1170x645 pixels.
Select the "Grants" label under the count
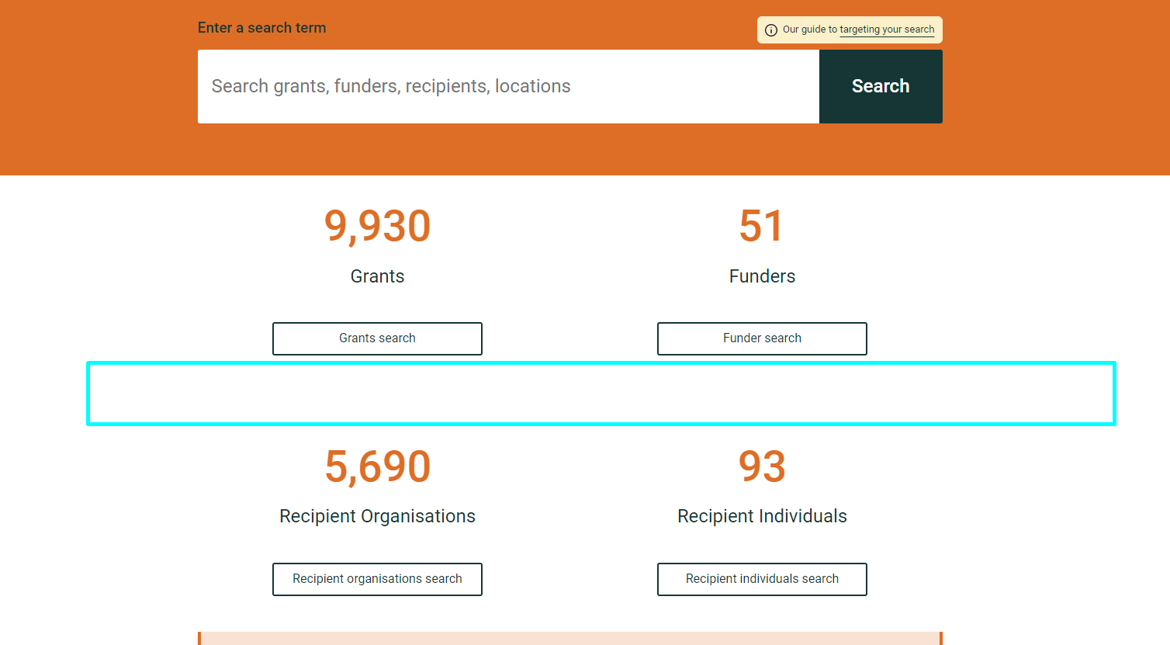click(377, 276)
